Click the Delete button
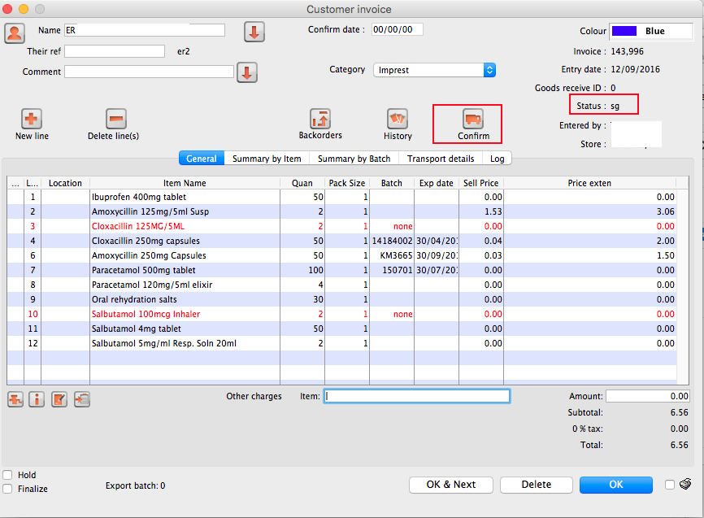 536,485
